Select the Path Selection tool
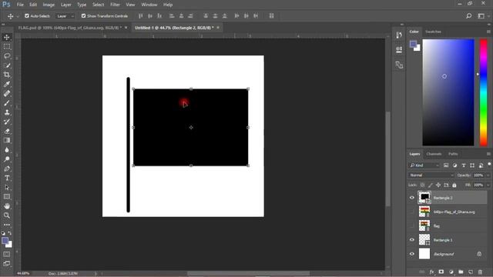The height and width of the screenshot is (277, 493). click(x=7, y=188)
